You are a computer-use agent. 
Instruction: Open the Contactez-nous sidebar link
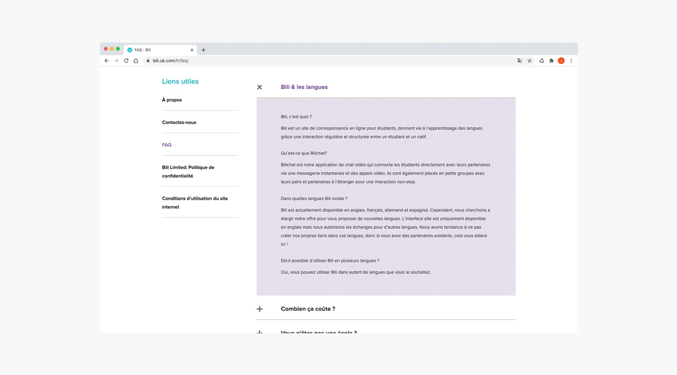point(179,122)
